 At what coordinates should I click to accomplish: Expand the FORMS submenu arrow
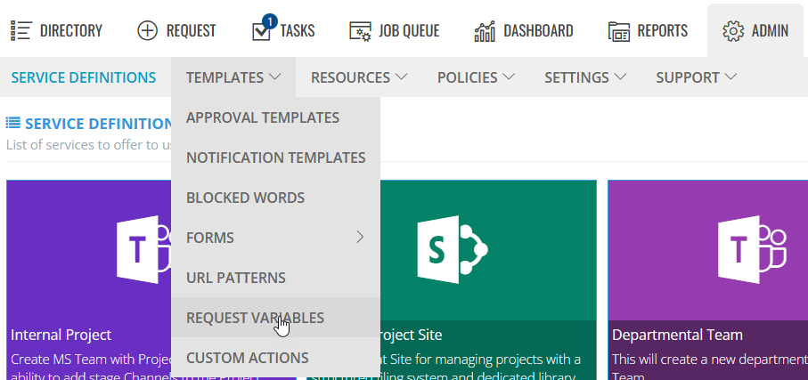click(x=360, y=238)
